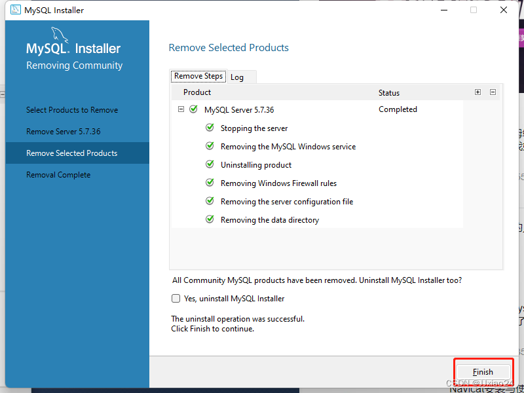The width and height of the screenshot is (524, 393).
Task: Click Removing the data directory text
Action: pos(270,220)
